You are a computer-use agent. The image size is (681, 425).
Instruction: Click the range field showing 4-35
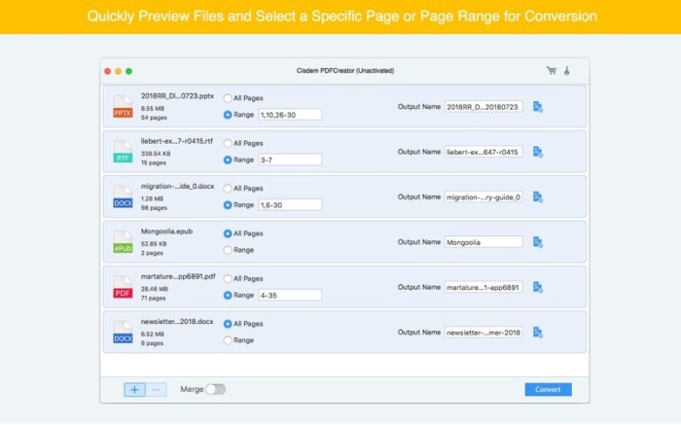289,295
